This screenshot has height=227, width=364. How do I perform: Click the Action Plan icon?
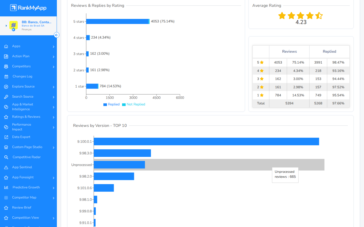tap(6, 56)
